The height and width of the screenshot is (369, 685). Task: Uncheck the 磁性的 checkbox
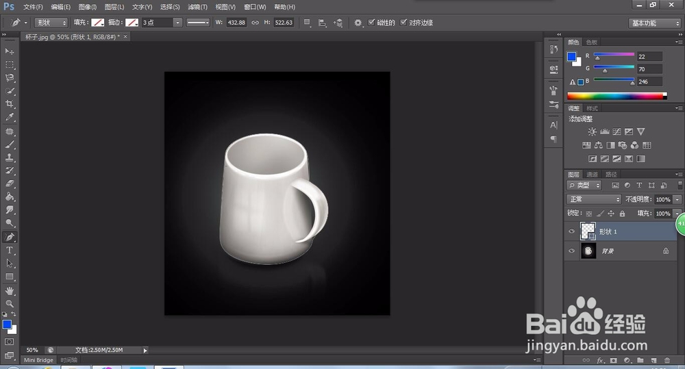pos(372,23)
